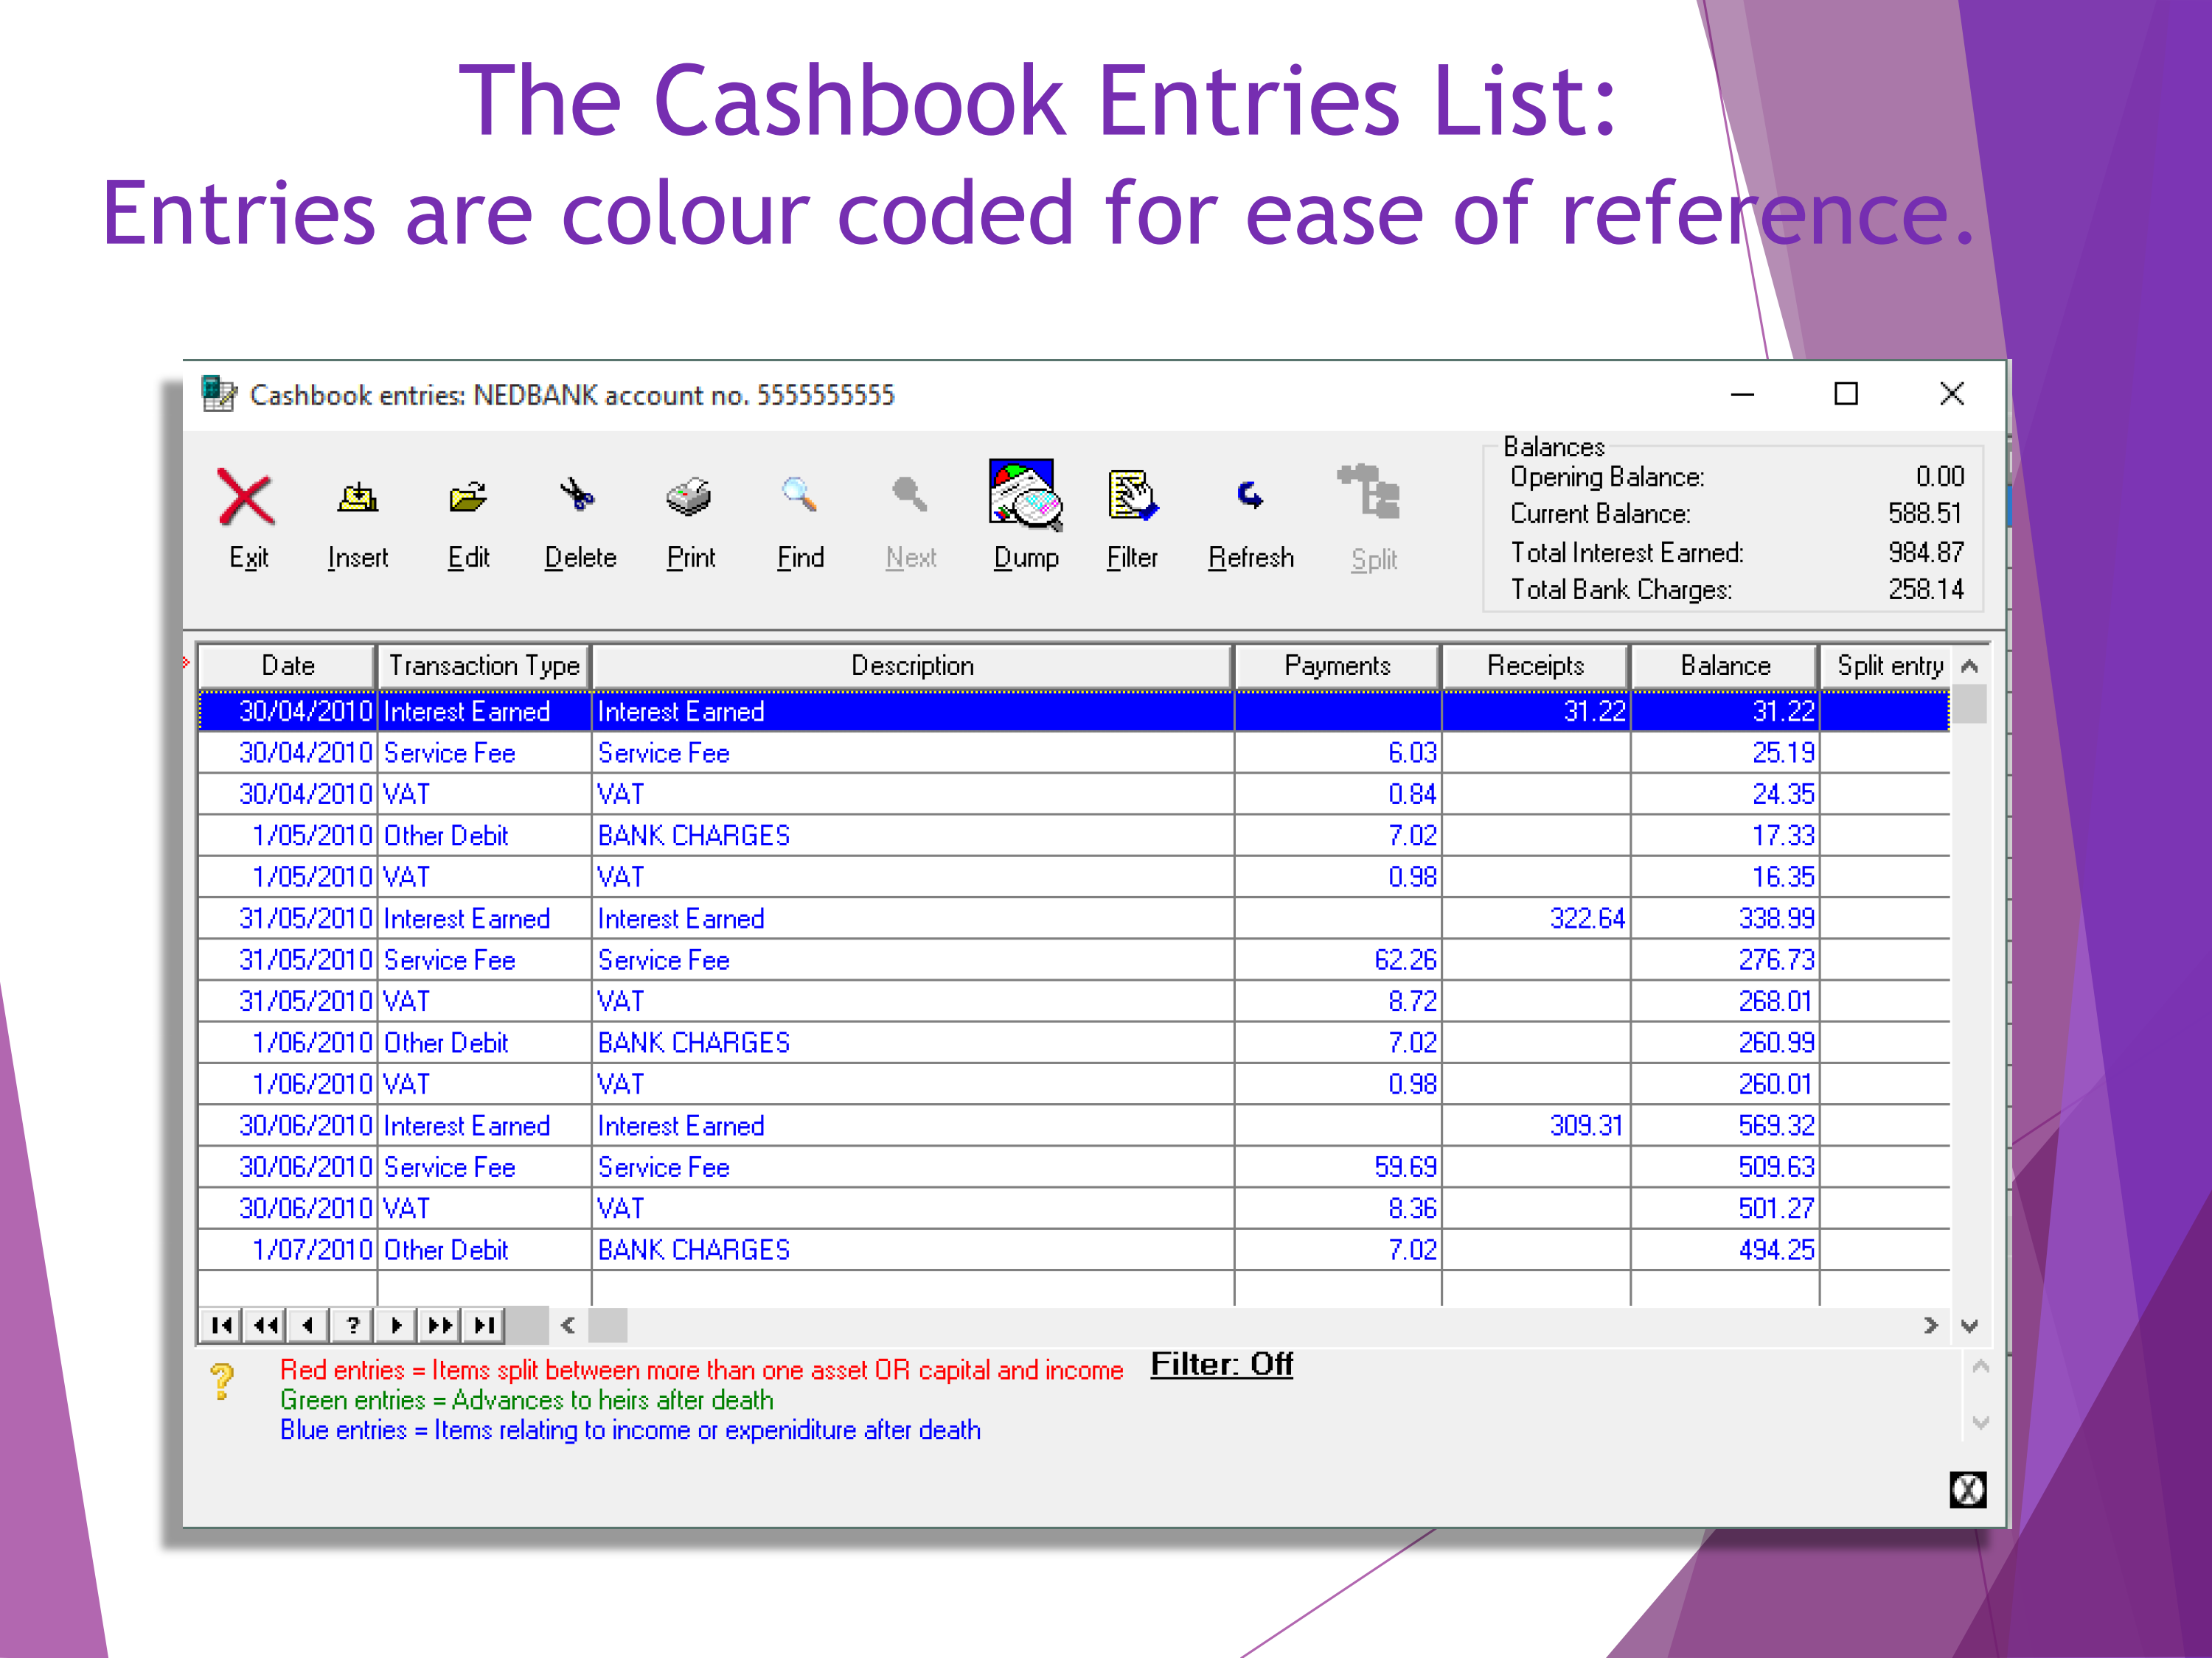Click the Red entries legend text
The image size is (2212, 1658).
click(701, 1370)
